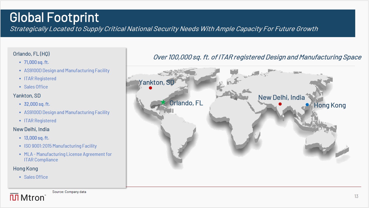Click the "13,000 sq. ft." bullet

click(37, 138)
